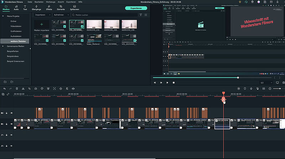
Task: Collapse the Meine Projekte tree
Action: (x=3, y=16)
